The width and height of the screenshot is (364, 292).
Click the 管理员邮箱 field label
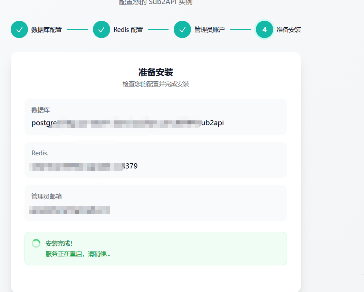click(47, 197)
